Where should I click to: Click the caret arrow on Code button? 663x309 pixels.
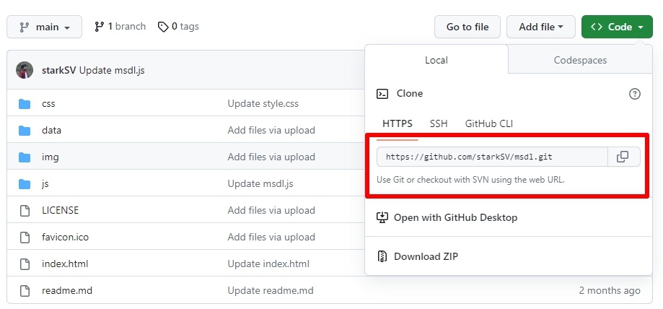(x=640, y=27)
